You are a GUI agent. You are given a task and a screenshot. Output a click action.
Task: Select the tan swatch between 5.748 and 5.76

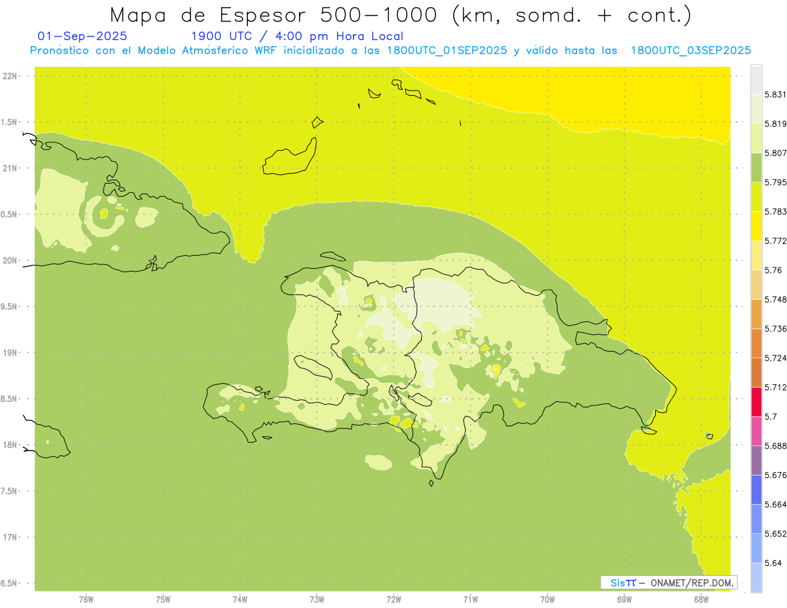pyautogui.click(x=756, y=285)
